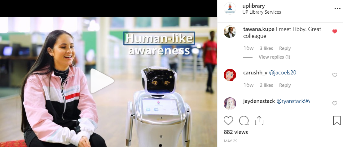The image size is (343, 147).
Task: Save post with bookmark icon
Action: pyautogui.click(x=337, y=121)
